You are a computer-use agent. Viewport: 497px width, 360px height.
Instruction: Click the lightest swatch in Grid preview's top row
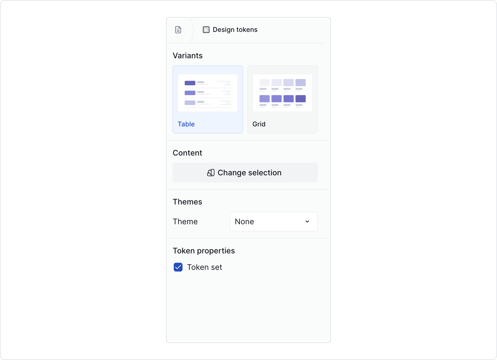pyautogui.click(x=264, y=82)
